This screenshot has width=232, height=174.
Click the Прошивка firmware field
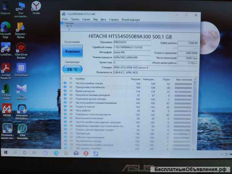click(x=132, y=42)
